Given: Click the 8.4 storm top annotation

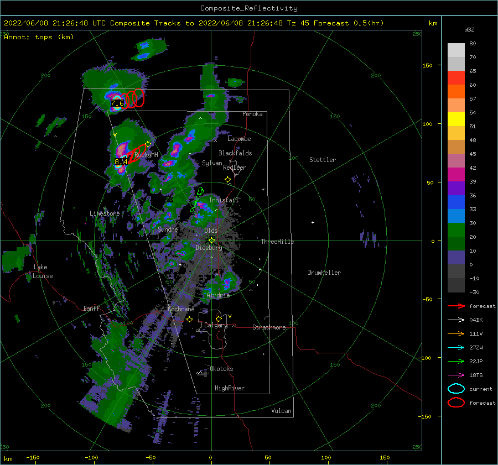Looking at the screenshot, I should (121, 162).
